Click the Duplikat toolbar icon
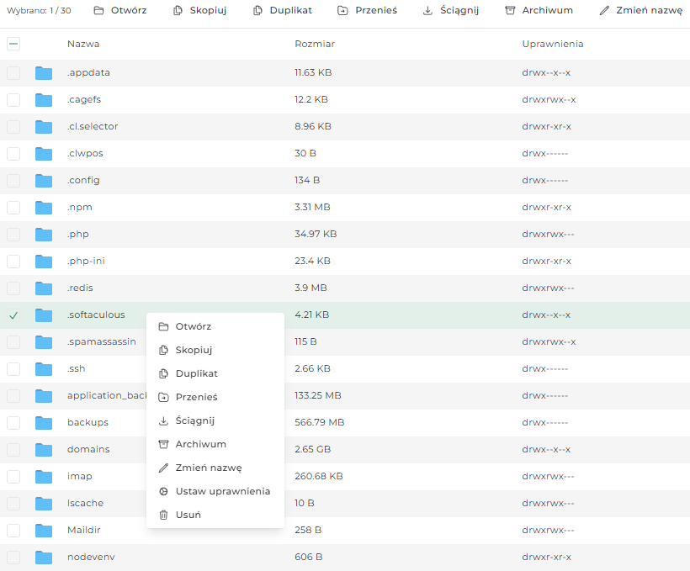Screen dimensions: 690x571 (256, 10)
